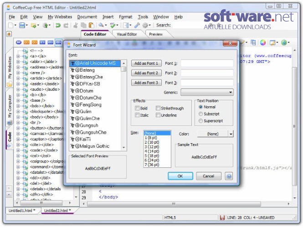Open the Format menu
Image resolution: width=303 pixels, height=228 pixels.
coord(126,17)
